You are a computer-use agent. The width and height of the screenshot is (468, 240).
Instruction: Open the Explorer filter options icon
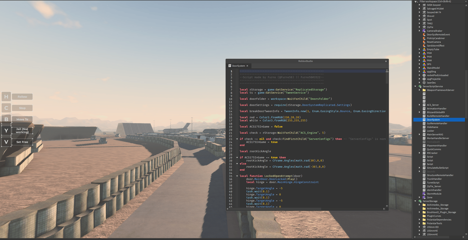point(416,2)
